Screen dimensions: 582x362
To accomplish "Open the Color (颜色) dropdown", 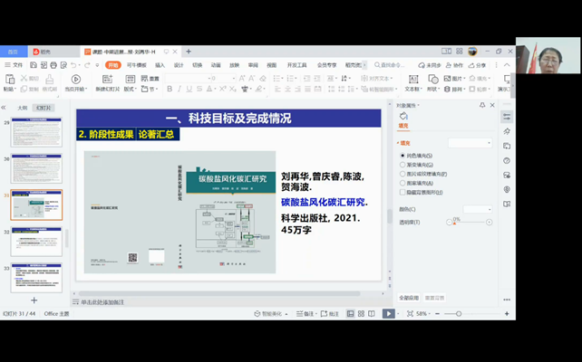I will [x=477, y=209].
